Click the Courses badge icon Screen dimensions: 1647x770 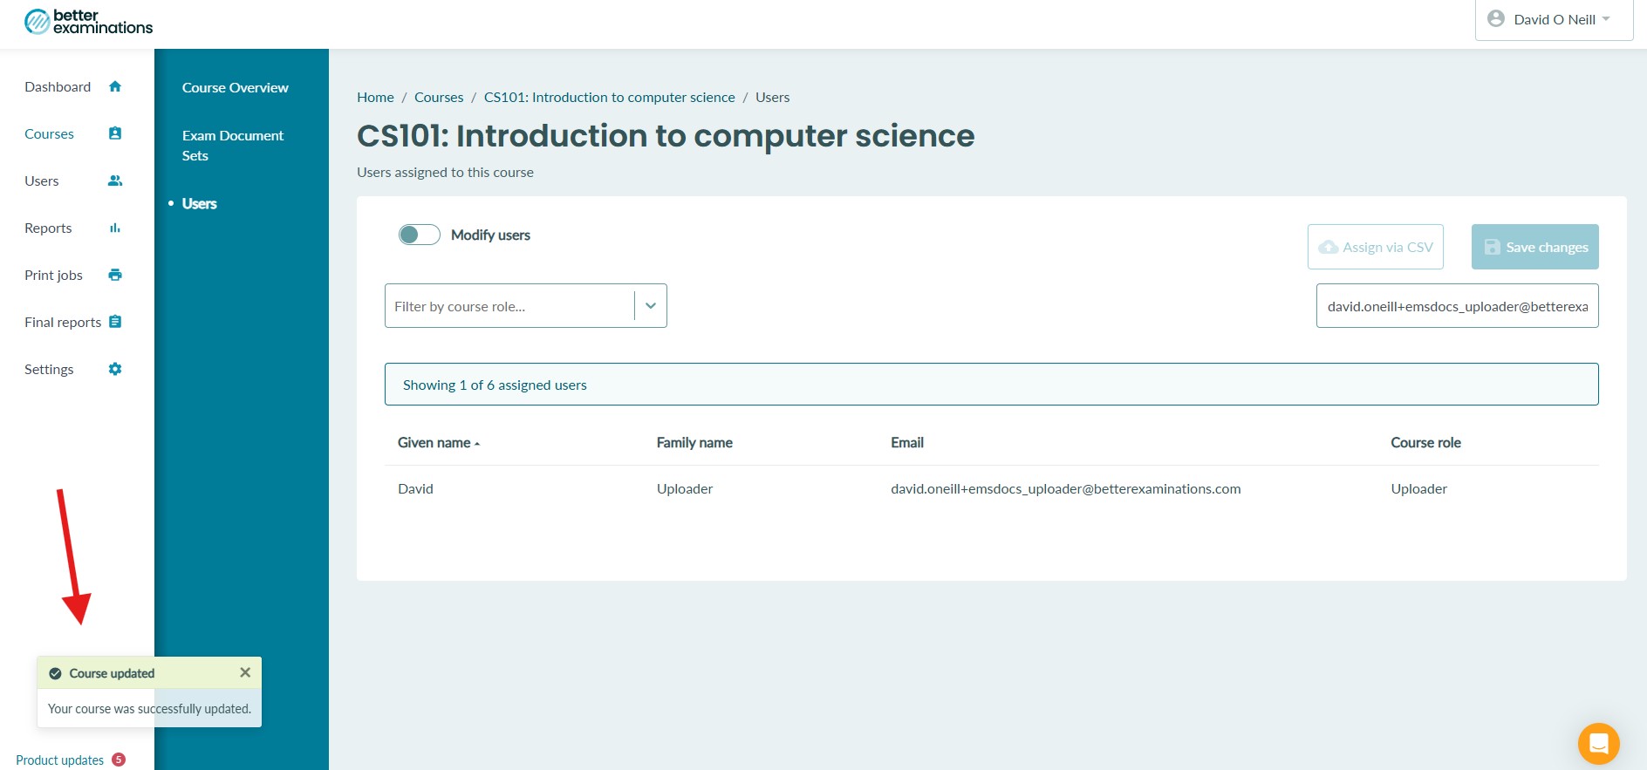pos(115,133)
